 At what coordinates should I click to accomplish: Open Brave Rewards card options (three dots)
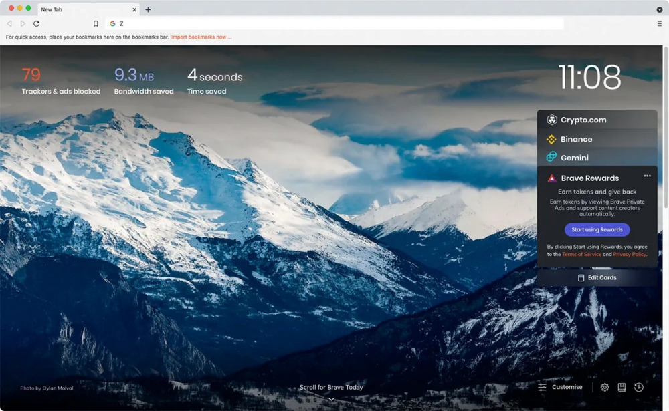click(x=647, y=176)
